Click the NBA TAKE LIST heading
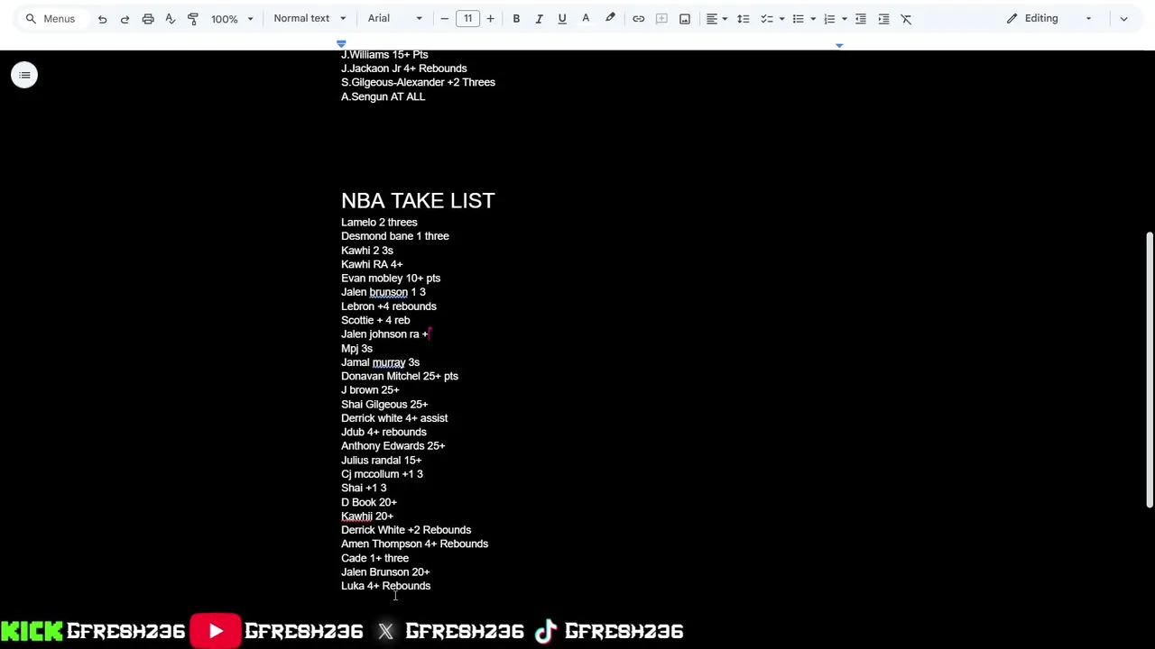The image size is (1155, 649). 418,200
